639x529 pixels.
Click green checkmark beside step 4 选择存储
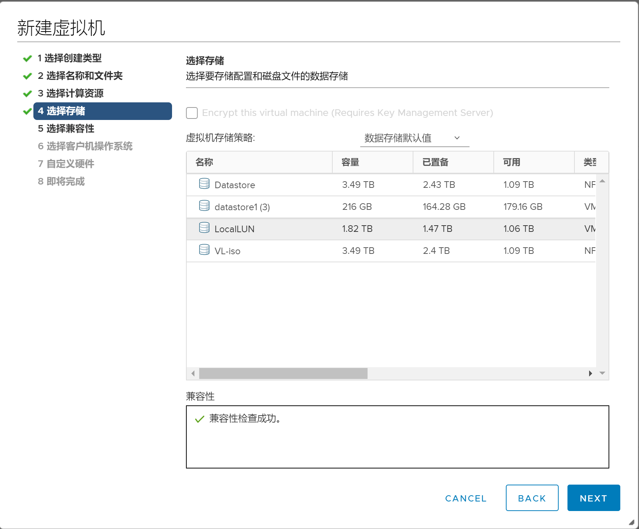[28, 111]
